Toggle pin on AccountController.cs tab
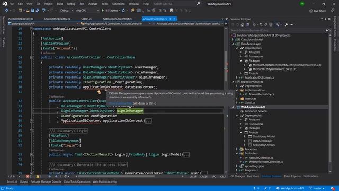This screenshot has height=191, width=339. click(171, 19)
